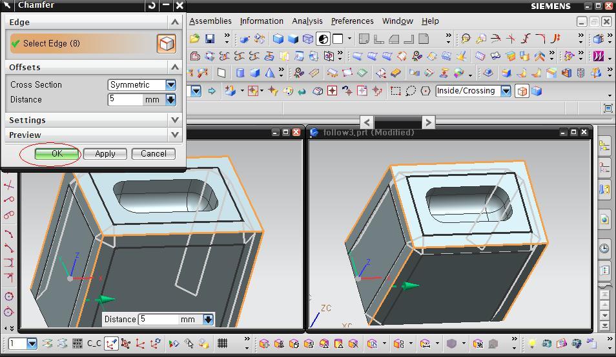
Task: Toggle the C_C snap option
Action: point(94,343)
